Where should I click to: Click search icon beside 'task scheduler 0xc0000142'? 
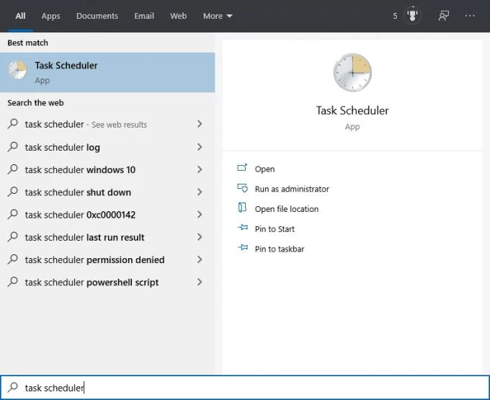tap(13, 214)
